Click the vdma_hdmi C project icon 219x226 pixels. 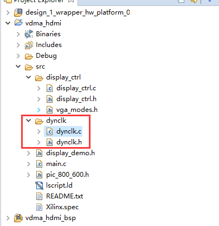coord(18,23)
